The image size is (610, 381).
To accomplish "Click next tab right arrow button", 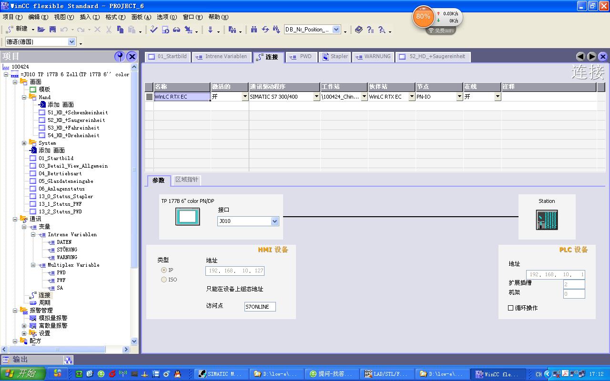I will pos(591,56).
